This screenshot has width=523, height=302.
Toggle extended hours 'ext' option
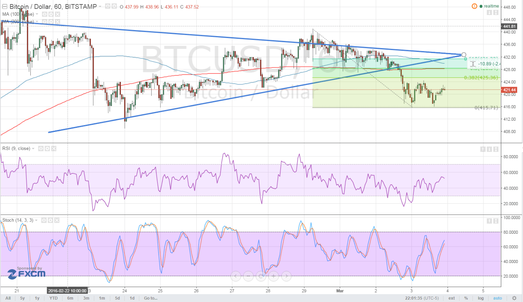click(x=452, y=298)
